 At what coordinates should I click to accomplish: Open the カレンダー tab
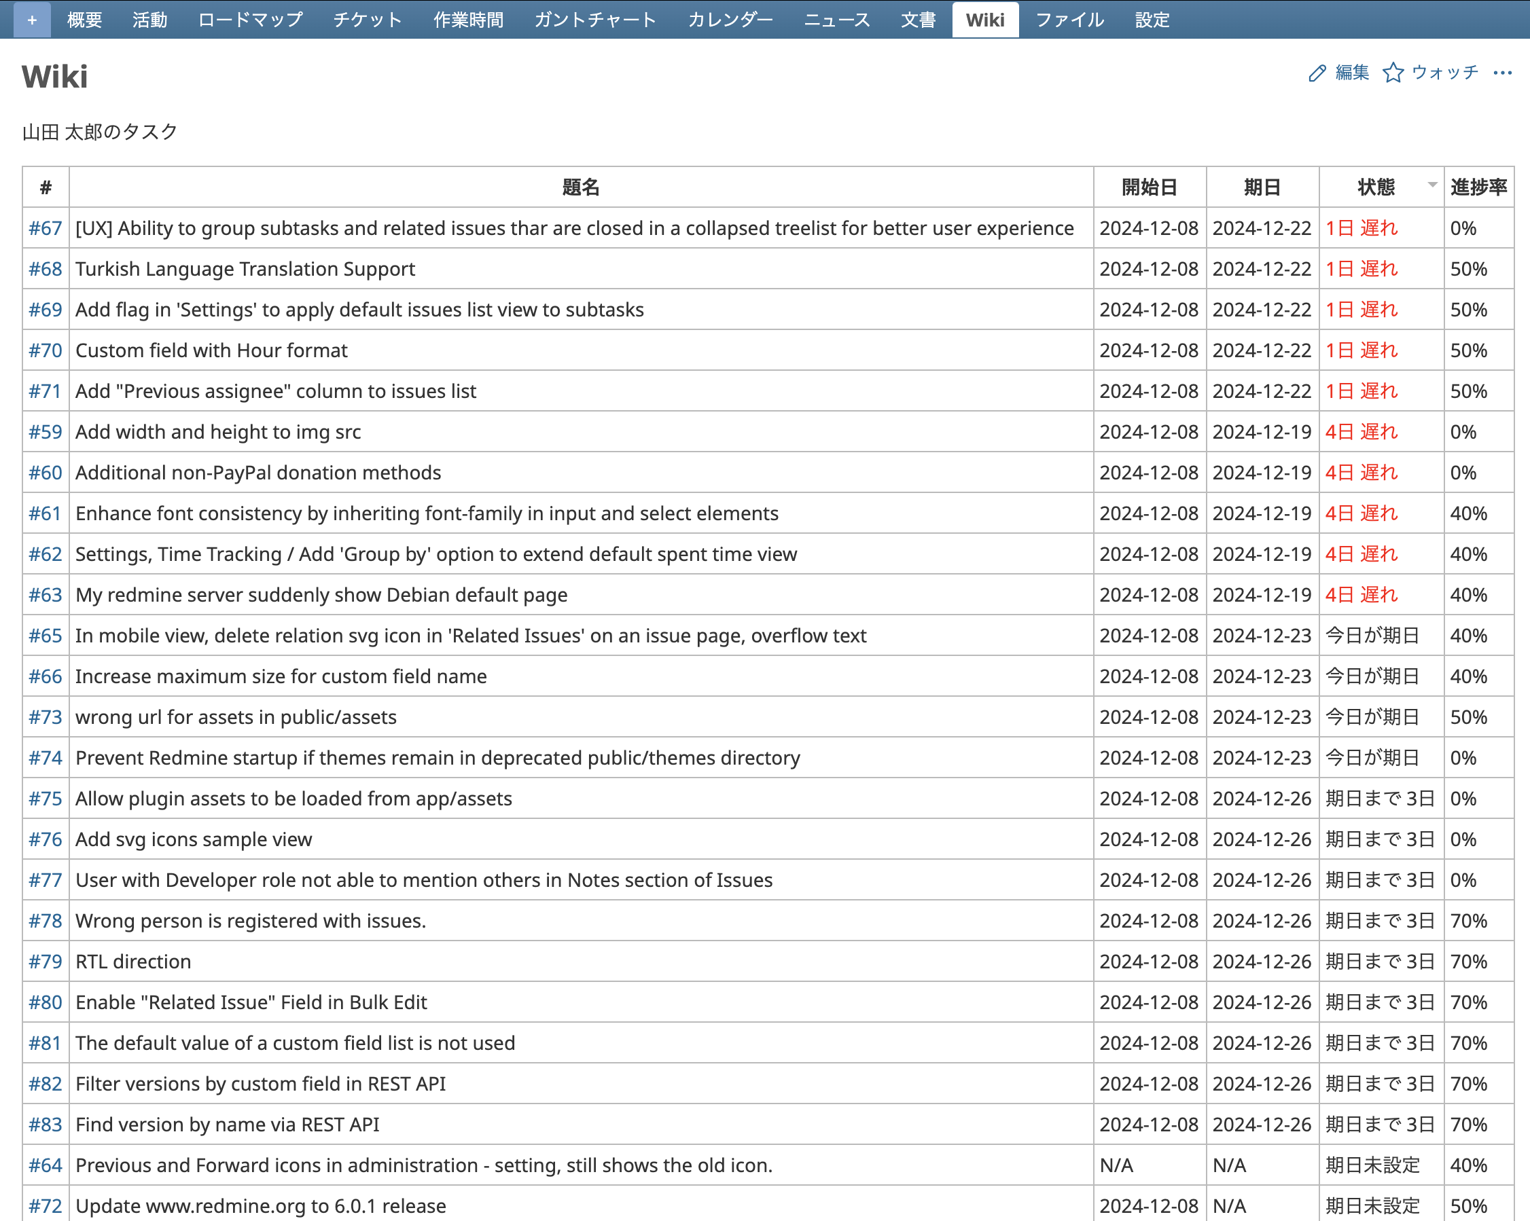(730, 20)
